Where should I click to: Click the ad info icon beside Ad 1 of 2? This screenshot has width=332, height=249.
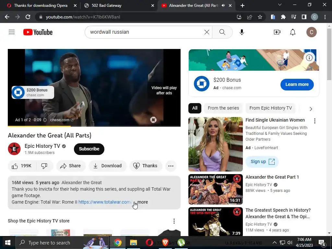click(45, 120)
